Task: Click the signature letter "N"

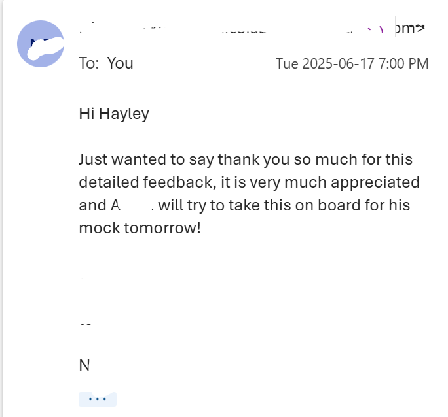Action: pos(84,365)
